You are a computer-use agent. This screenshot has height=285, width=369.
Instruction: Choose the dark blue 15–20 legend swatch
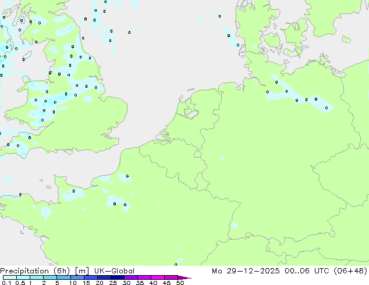tap(92, 277)
